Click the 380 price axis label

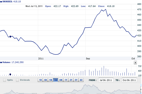(139, 57)
